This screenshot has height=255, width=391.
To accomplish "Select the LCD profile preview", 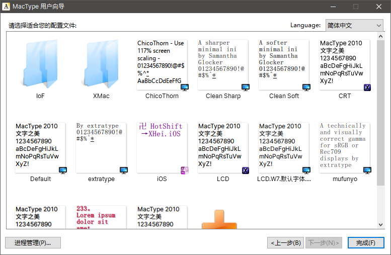I will tap(223, 148).
